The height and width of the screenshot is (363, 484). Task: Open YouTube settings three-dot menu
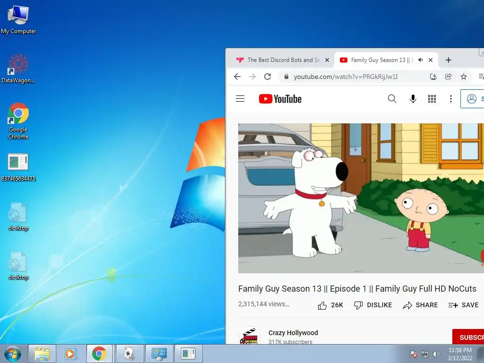451,99
